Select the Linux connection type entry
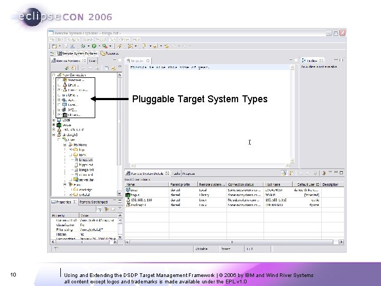The image size is (381, 286). click(x=71, y=85)
